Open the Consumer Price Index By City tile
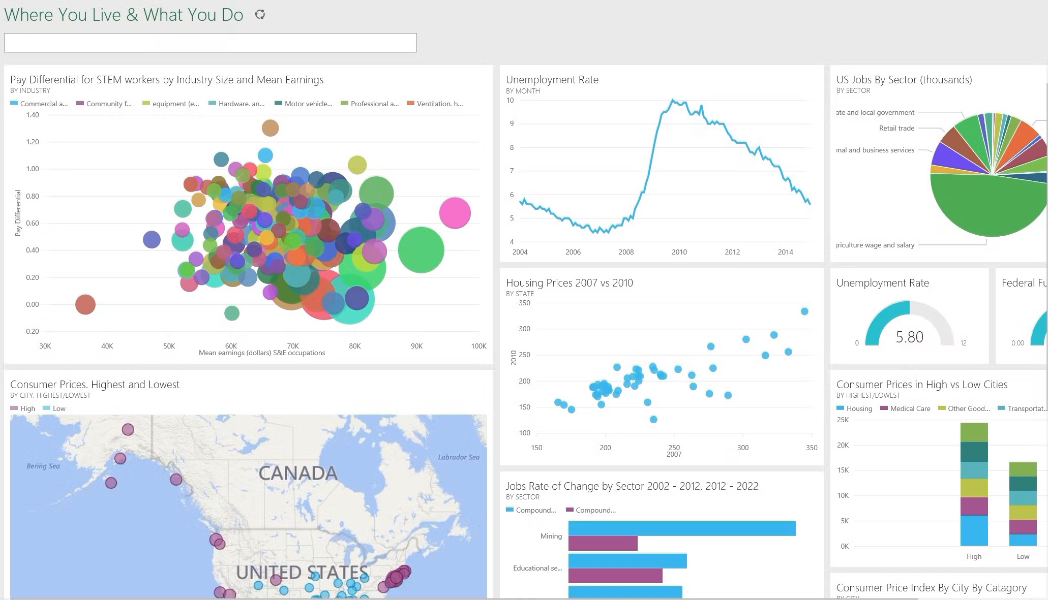The width and height of the screenshot is (1048, 600). [931, 588]
